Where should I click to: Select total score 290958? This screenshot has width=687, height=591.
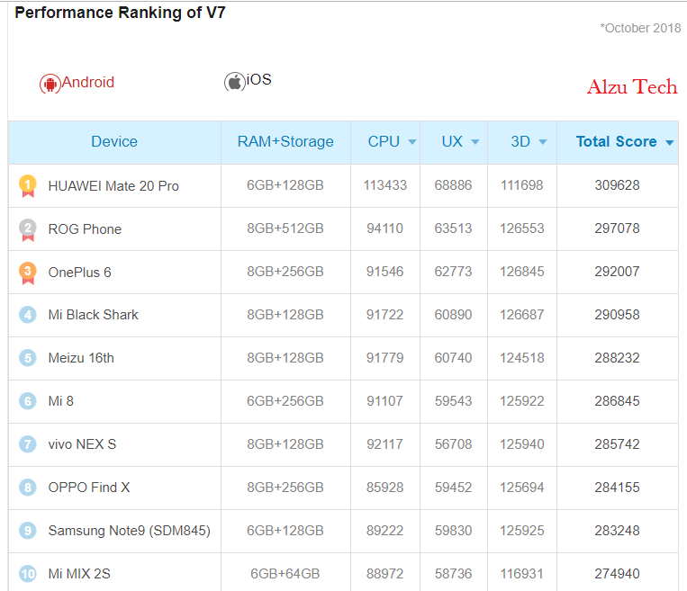point(617,315)
